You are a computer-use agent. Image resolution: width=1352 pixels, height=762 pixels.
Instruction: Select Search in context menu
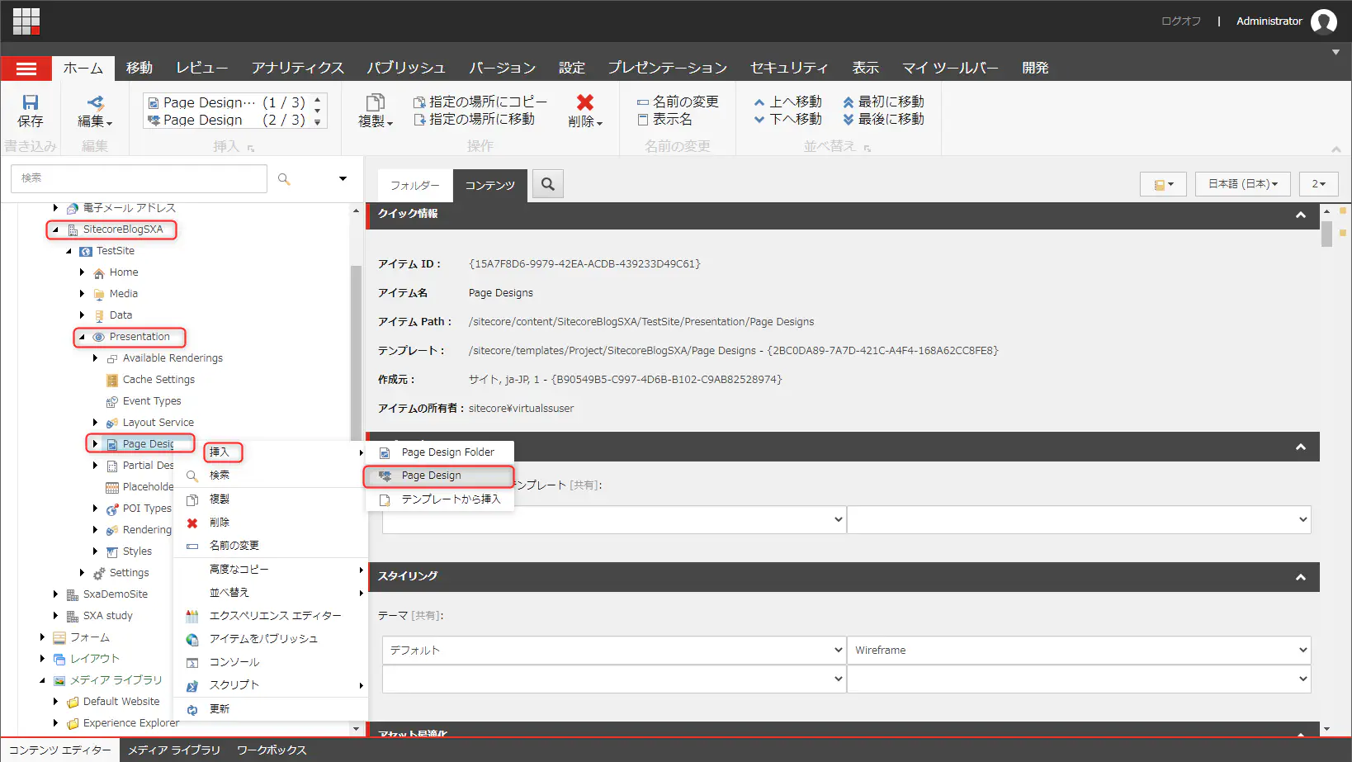point(270,476)
